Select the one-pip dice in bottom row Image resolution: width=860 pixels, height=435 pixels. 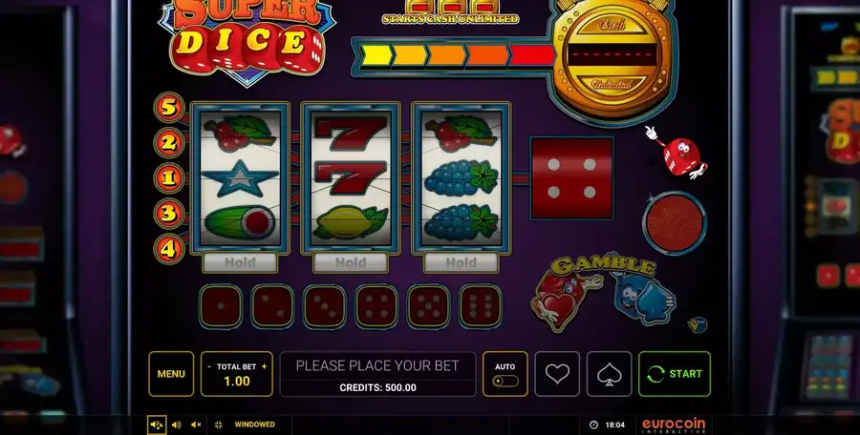[x=221, y=306]
